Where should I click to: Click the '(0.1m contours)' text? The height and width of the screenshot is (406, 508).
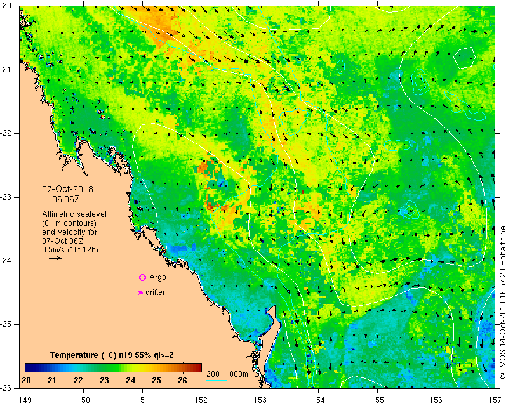[x=69, y=223]
